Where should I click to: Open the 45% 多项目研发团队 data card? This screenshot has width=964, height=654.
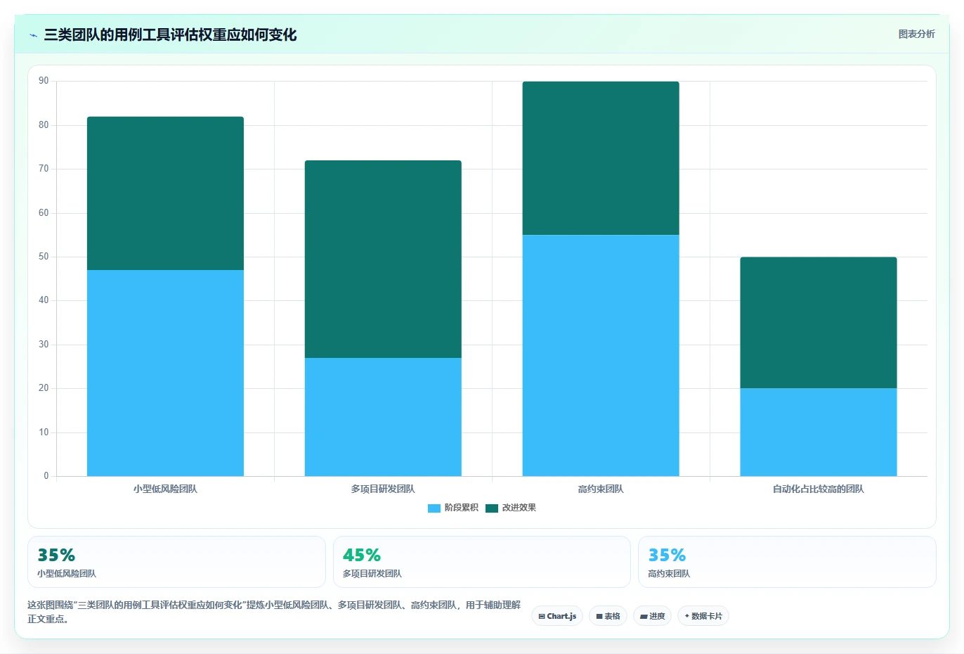tap(482, 562)
